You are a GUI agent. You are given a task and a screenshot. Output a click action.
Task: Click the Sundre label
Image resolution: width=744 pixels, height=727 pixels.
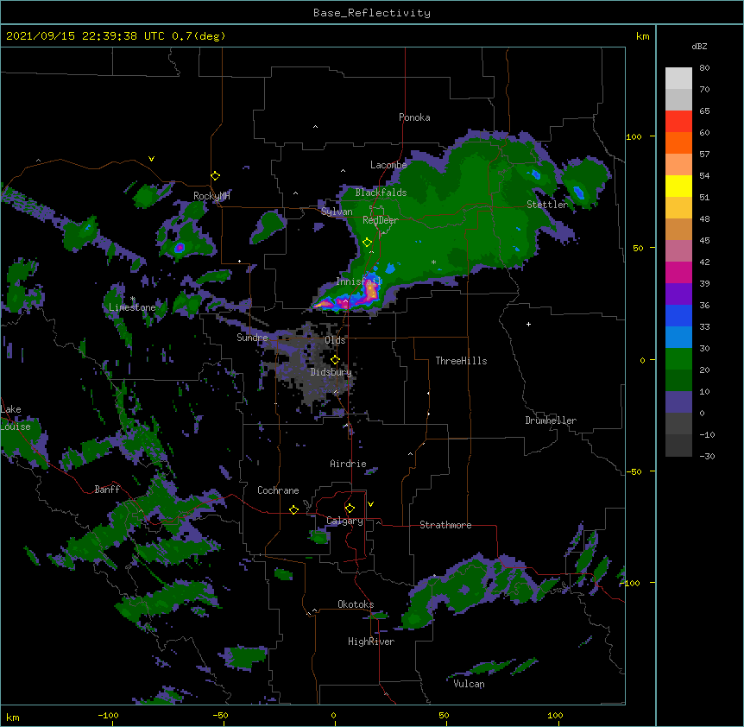tap(252, 338)
